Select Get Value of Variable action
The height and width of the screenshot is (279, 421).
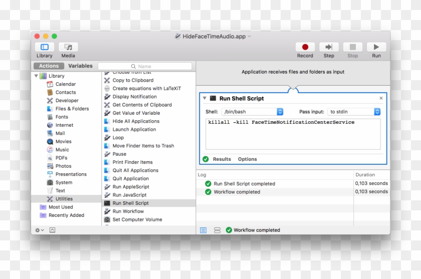[149, 113]
